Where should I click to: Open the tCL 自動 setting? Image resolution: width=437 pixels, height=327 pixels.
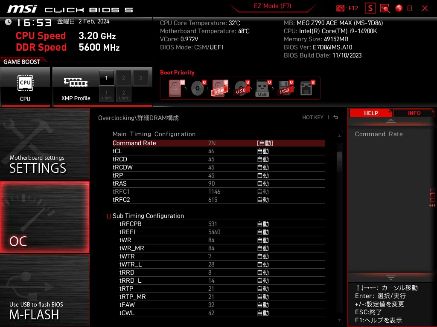[x=263, y=151]
